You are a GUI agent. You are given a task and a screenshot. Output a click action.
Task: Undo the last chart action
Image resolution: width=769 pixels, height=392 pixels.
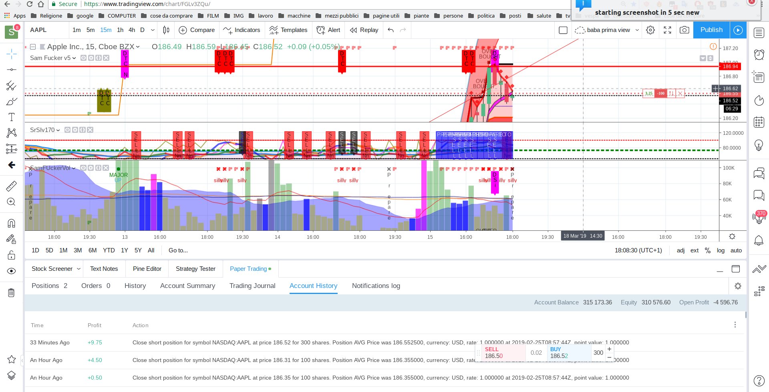[x=391, y=30]
